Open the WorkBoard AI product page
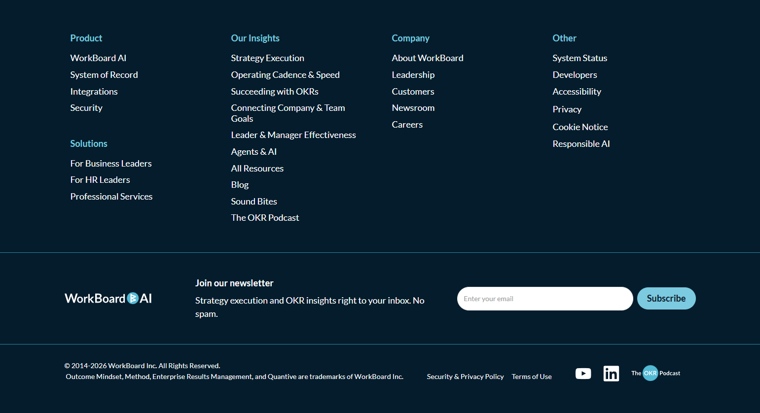This screenshot has height=413, width=760. tap(98, 58)
